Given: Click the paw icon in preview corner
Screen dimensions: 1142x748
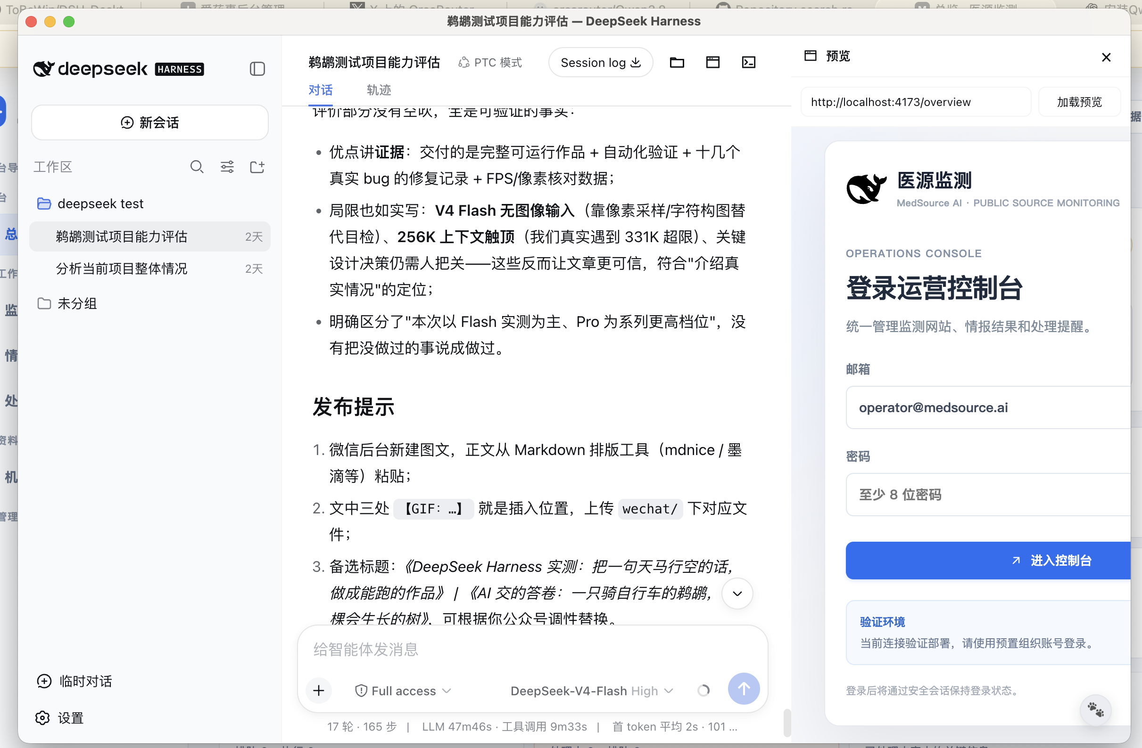Looking at the screenshot, I should click(1095, 710).
